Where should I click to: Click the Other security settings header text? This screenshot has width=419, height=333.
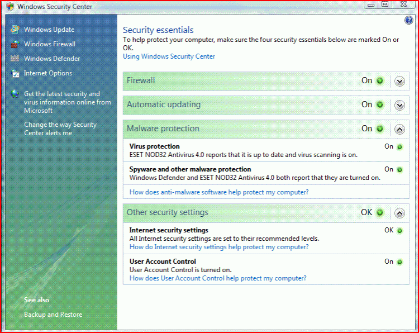click(x=167, y=212)
